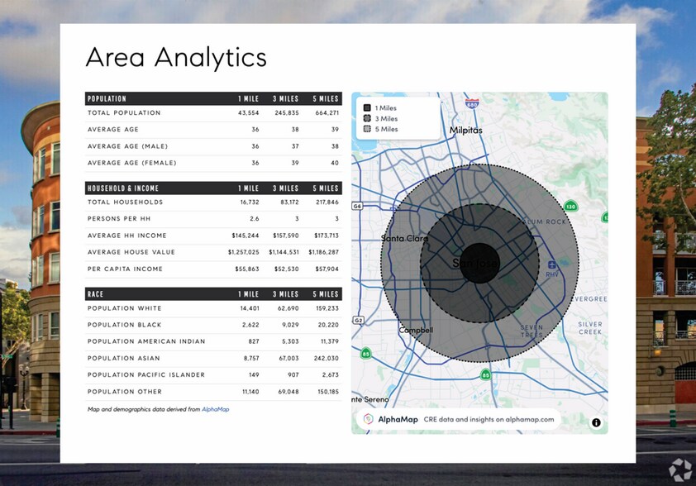696x486 pixels.
Task: Click the Milpitas label on the map
Action: coord(465,131)
